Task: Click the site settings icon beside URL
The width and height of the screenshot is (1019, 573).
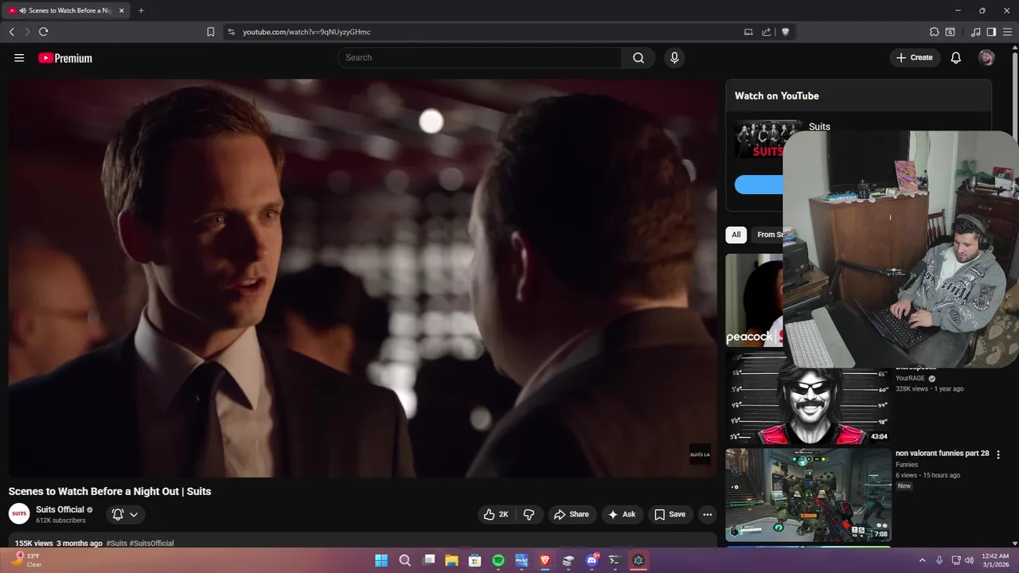Action: pos(231,32)
